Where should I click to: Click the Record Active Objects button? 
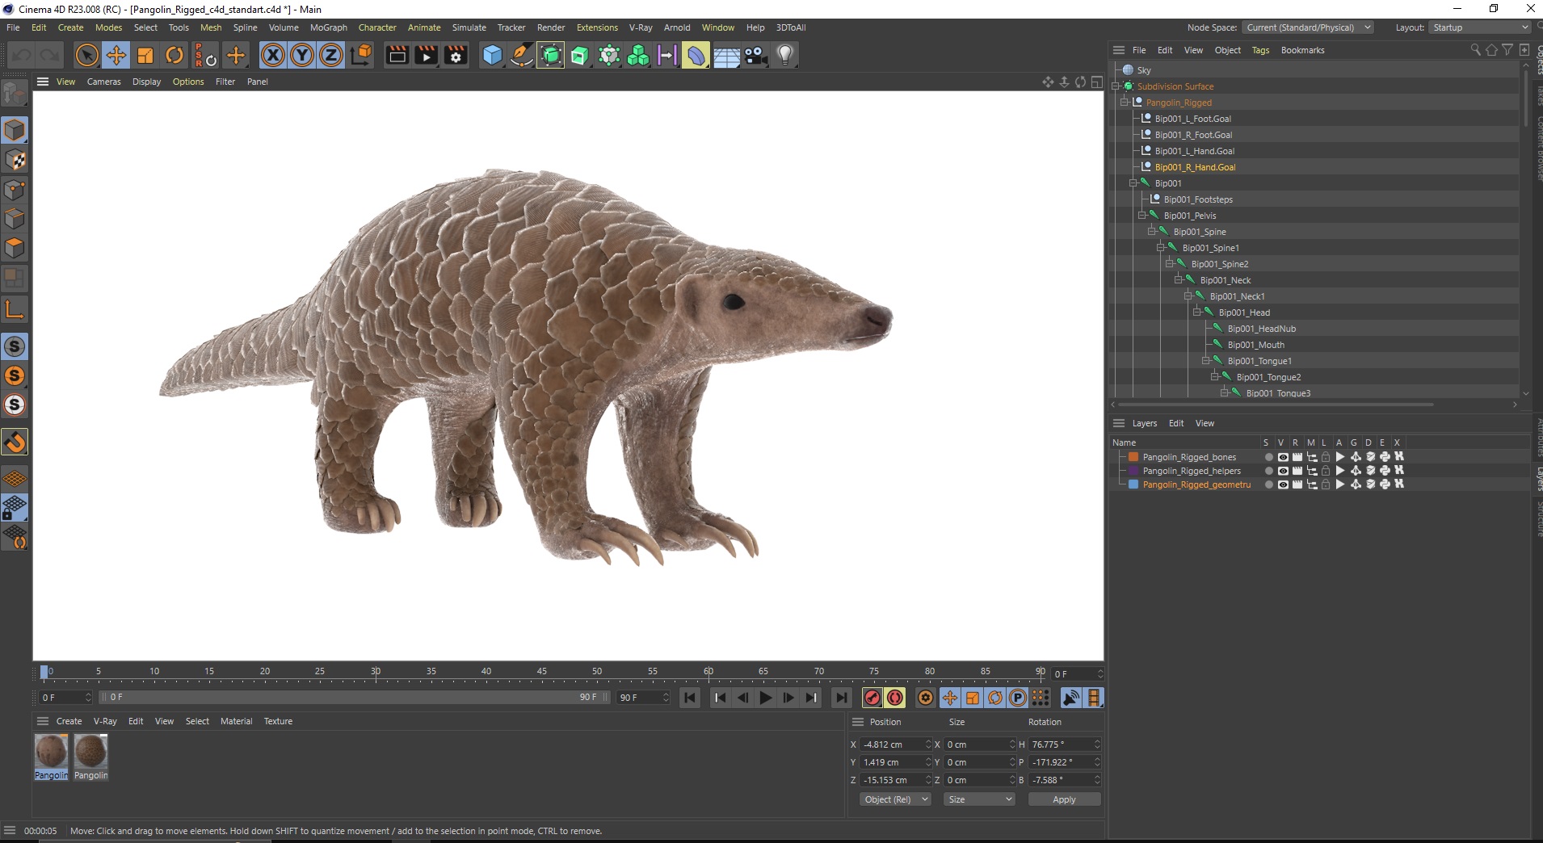tap(872, 698)
